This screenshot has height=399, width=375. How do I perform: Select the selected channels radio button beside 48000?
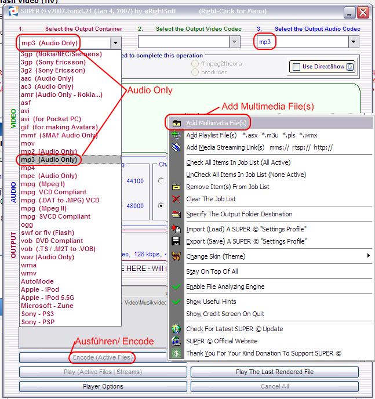tap(161, 206)
